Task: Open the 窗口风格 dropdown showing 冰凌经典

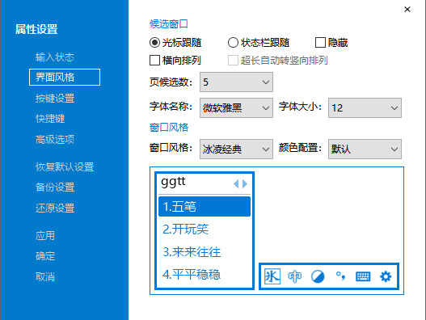Action: click(x=236, y=149)
